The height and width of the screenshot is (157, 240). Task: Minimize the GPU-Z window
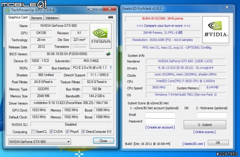tap(91, 9)
